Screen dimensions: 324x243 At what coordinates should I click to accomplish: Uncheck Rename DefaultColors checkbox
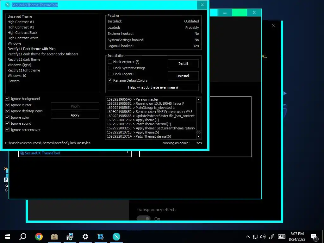pos(110,80)
